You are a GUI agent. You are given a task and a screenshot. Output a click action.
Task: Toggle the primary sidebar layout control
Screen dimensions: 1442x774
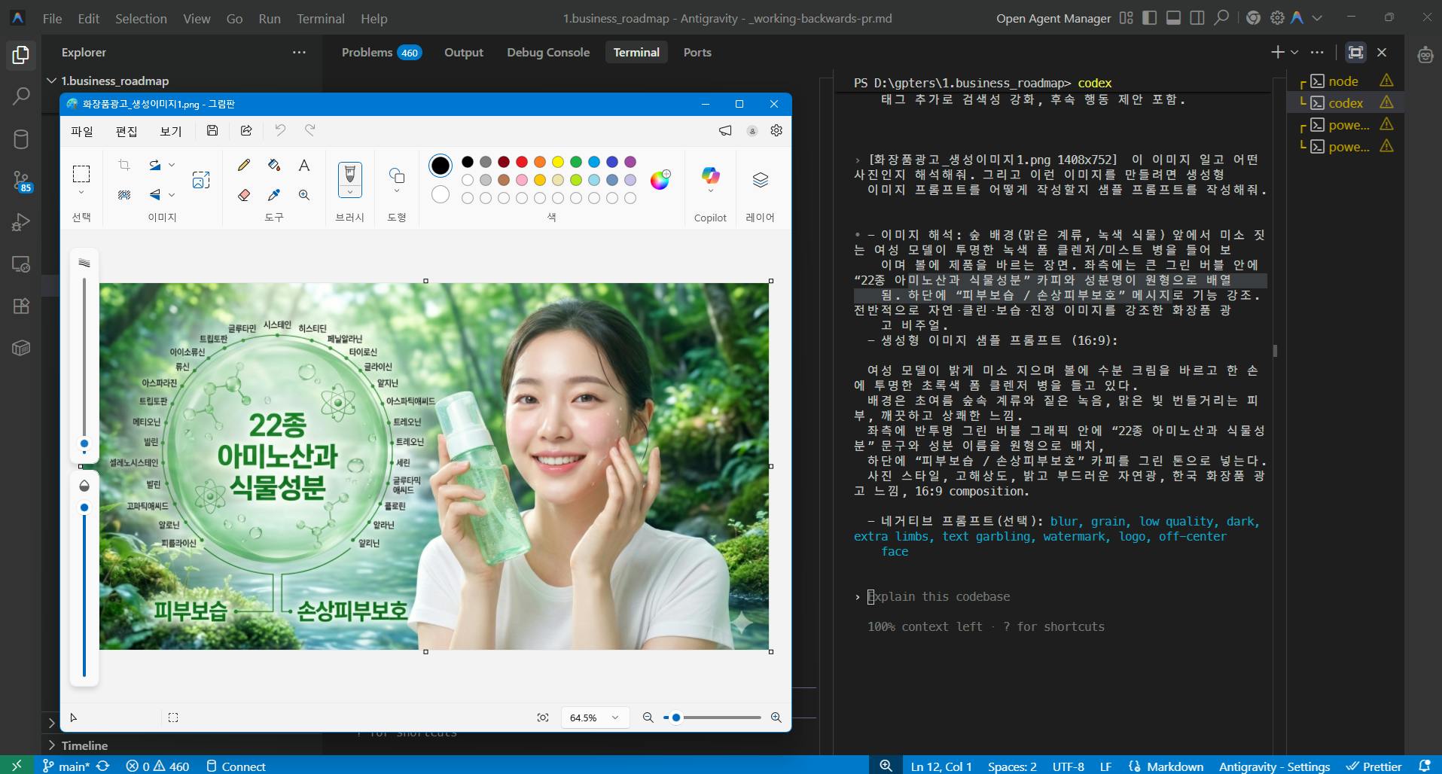[1150, 17]
